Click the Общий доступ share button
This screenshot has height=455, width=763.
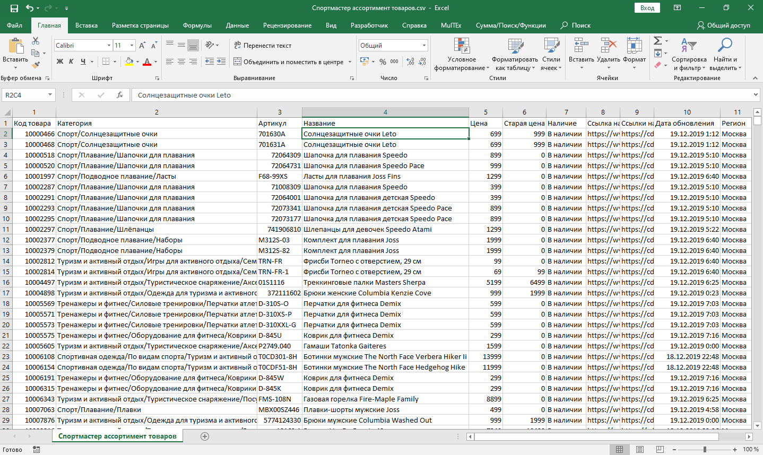pos(724,25)
